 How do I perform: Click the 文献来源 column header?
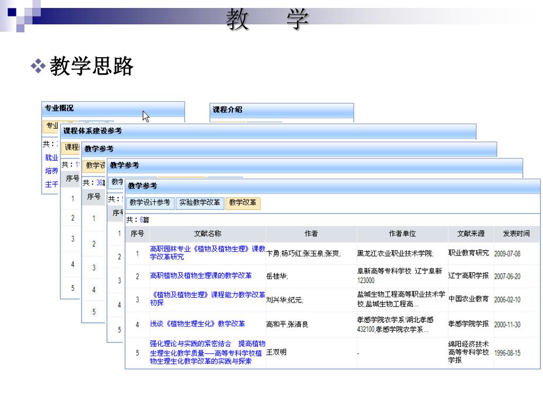pyautogui.click(x=471, y=234)
